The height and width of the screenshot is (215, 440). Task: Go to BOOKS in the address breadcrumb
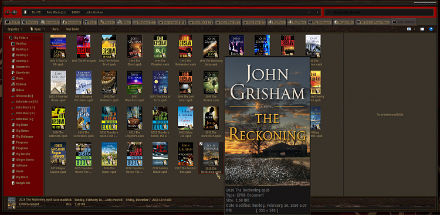point(76,12)
